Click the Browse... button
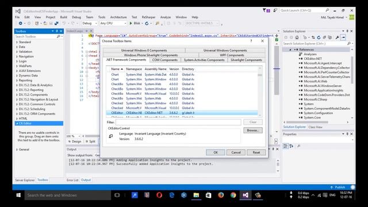The height and width of the screenshot is (207, 368). coord(253,131)
